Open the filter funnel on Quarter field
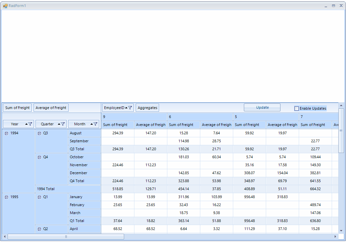346x242 pixels. click(63, 124)
